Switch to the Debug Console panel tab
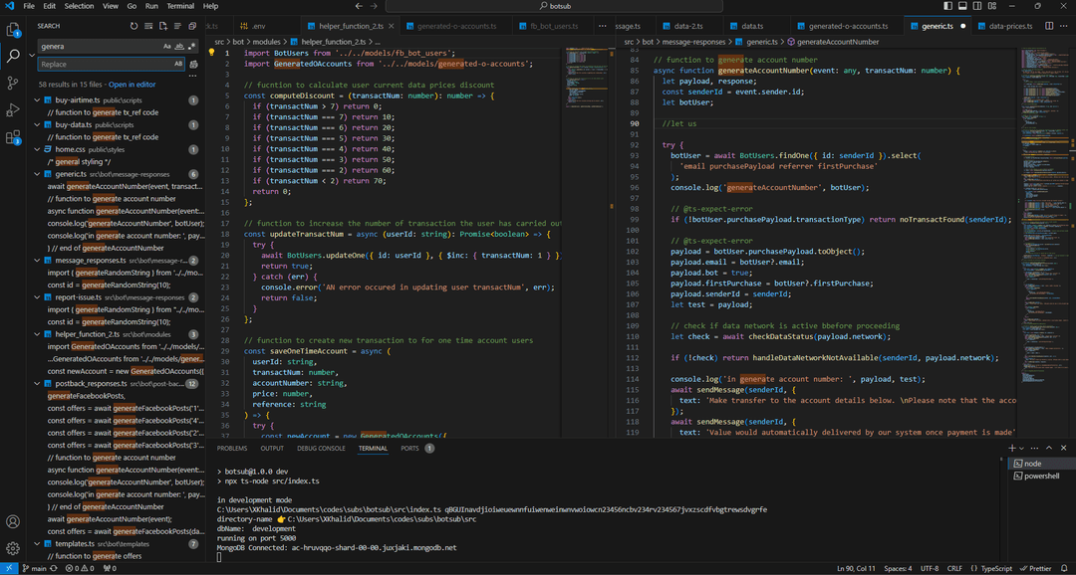1076x575 pixels. 321,449
